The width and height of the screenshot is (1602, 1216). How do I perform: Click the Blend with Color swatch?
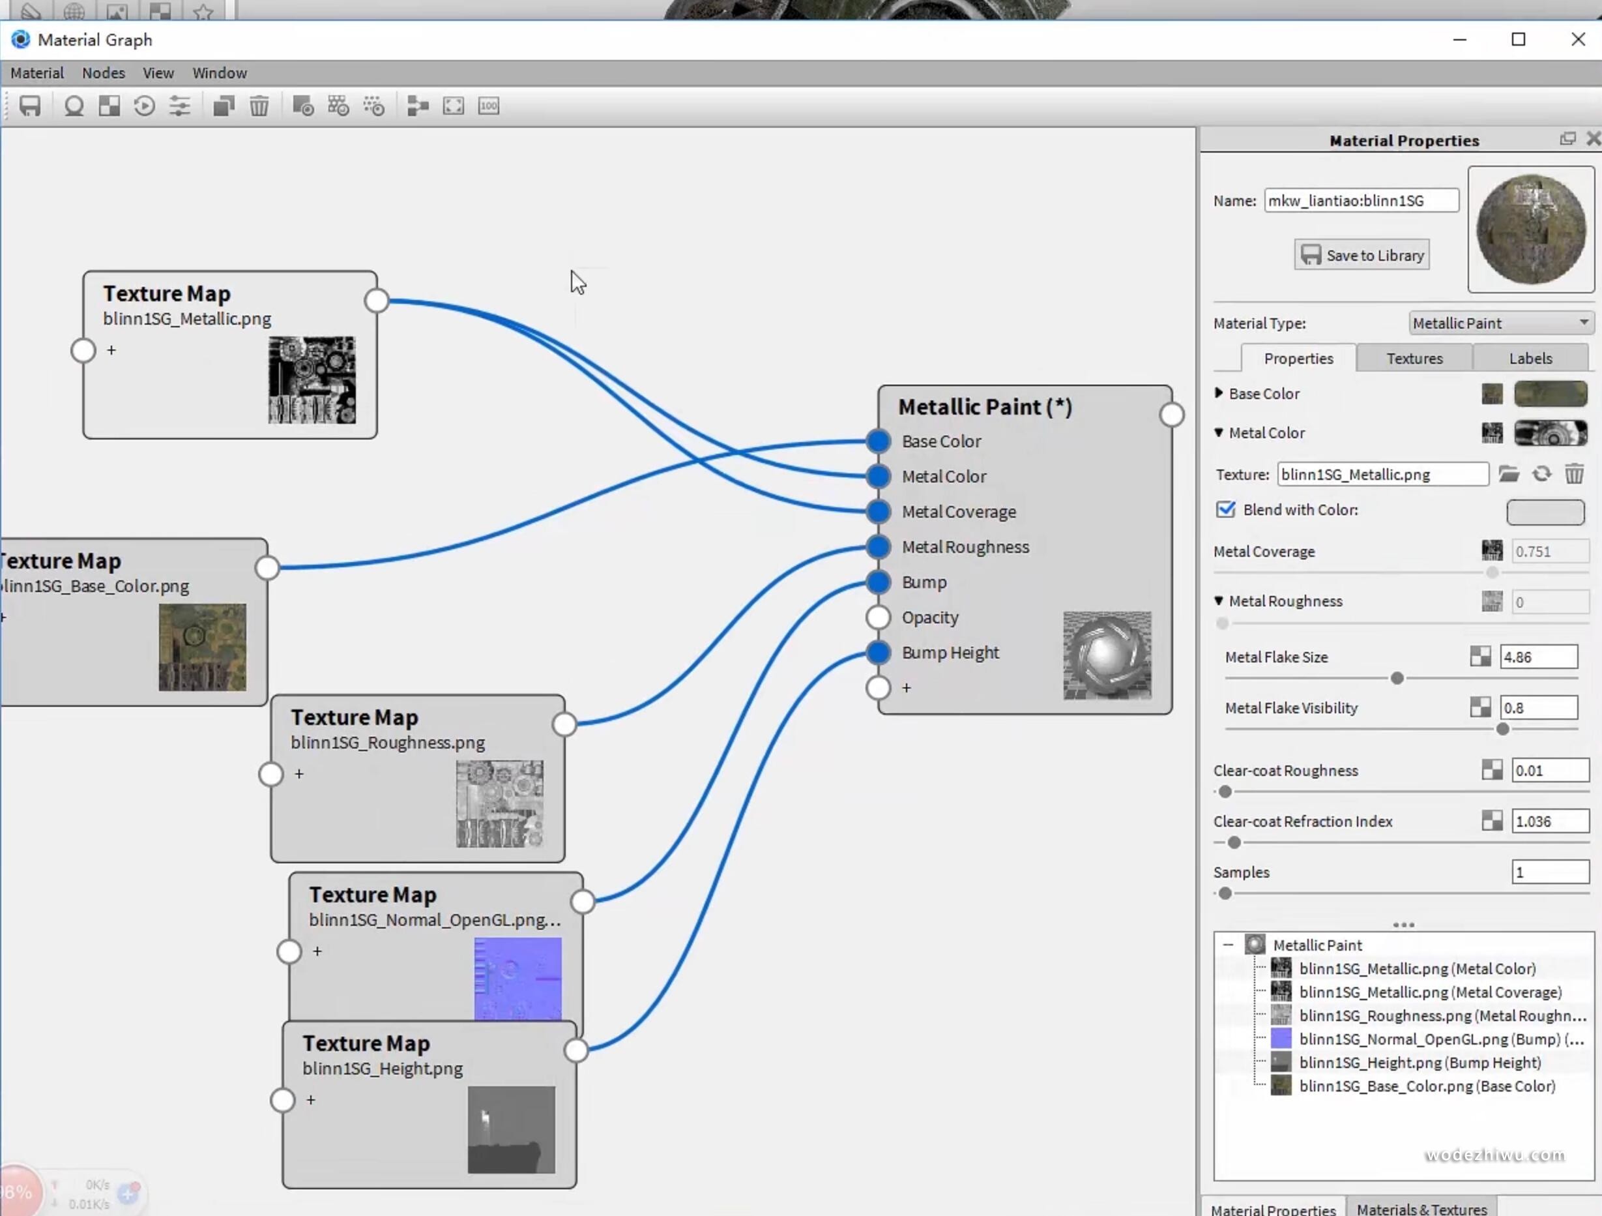click(1545, 512)
